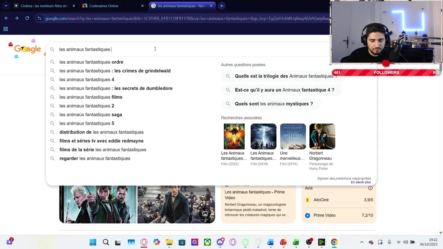Choose suggestion les animaux fantastiques ordre
This screenshot has height=249, width=443.
pos(91,62)
